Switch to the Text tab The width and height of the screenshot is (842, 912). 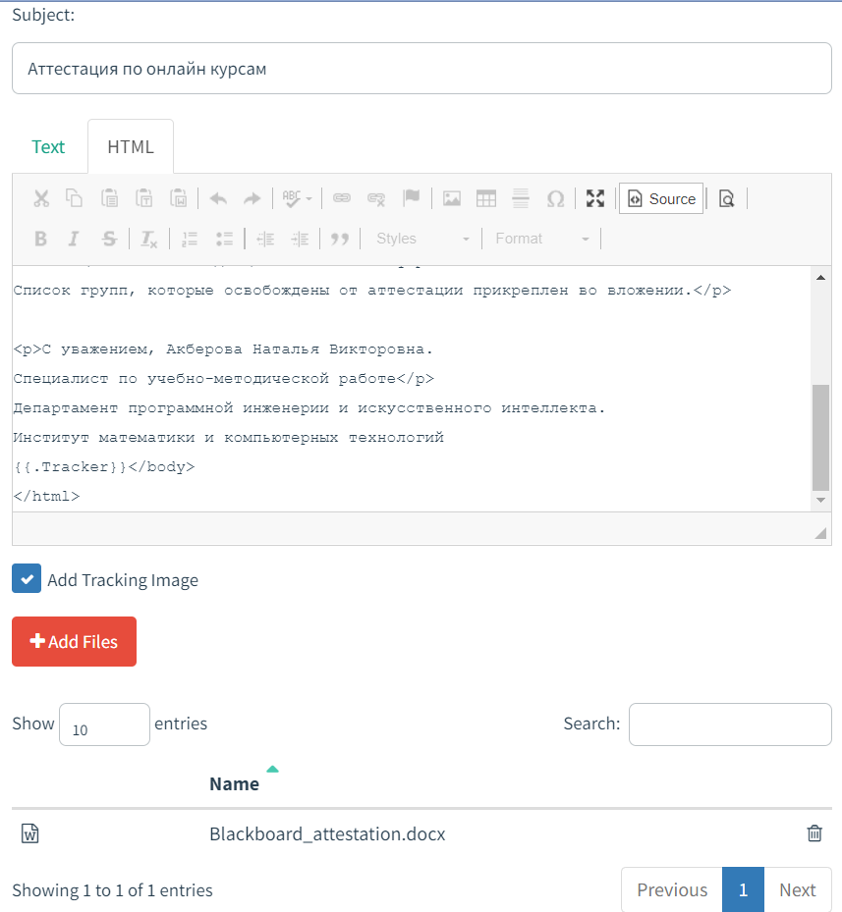click(48, 146)
